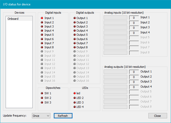
Task: Click the Analog Output 2 value field
Action: 134,77
